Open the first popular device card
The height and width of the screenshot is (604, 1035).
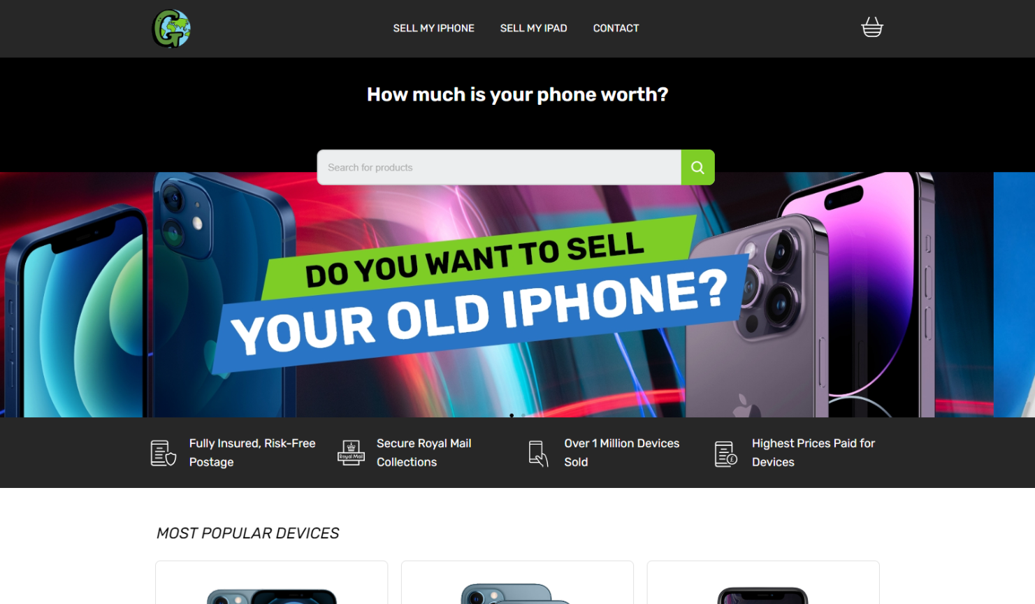271,582
